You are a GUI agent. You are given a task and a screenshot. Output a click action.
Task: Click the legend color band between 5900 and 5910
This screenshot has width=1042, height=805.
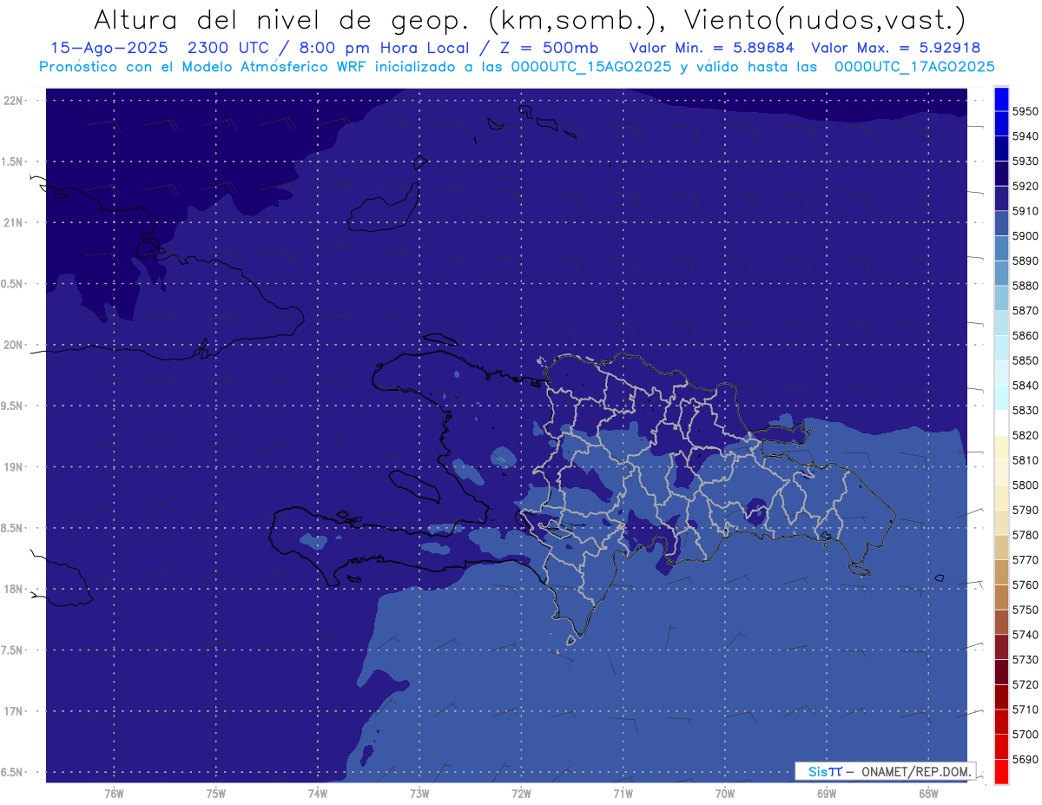(1000, 224)
